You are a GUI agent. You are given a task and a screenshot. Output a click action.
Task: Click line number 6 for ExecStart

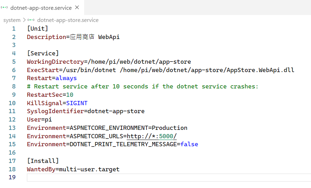pos(14,70)
